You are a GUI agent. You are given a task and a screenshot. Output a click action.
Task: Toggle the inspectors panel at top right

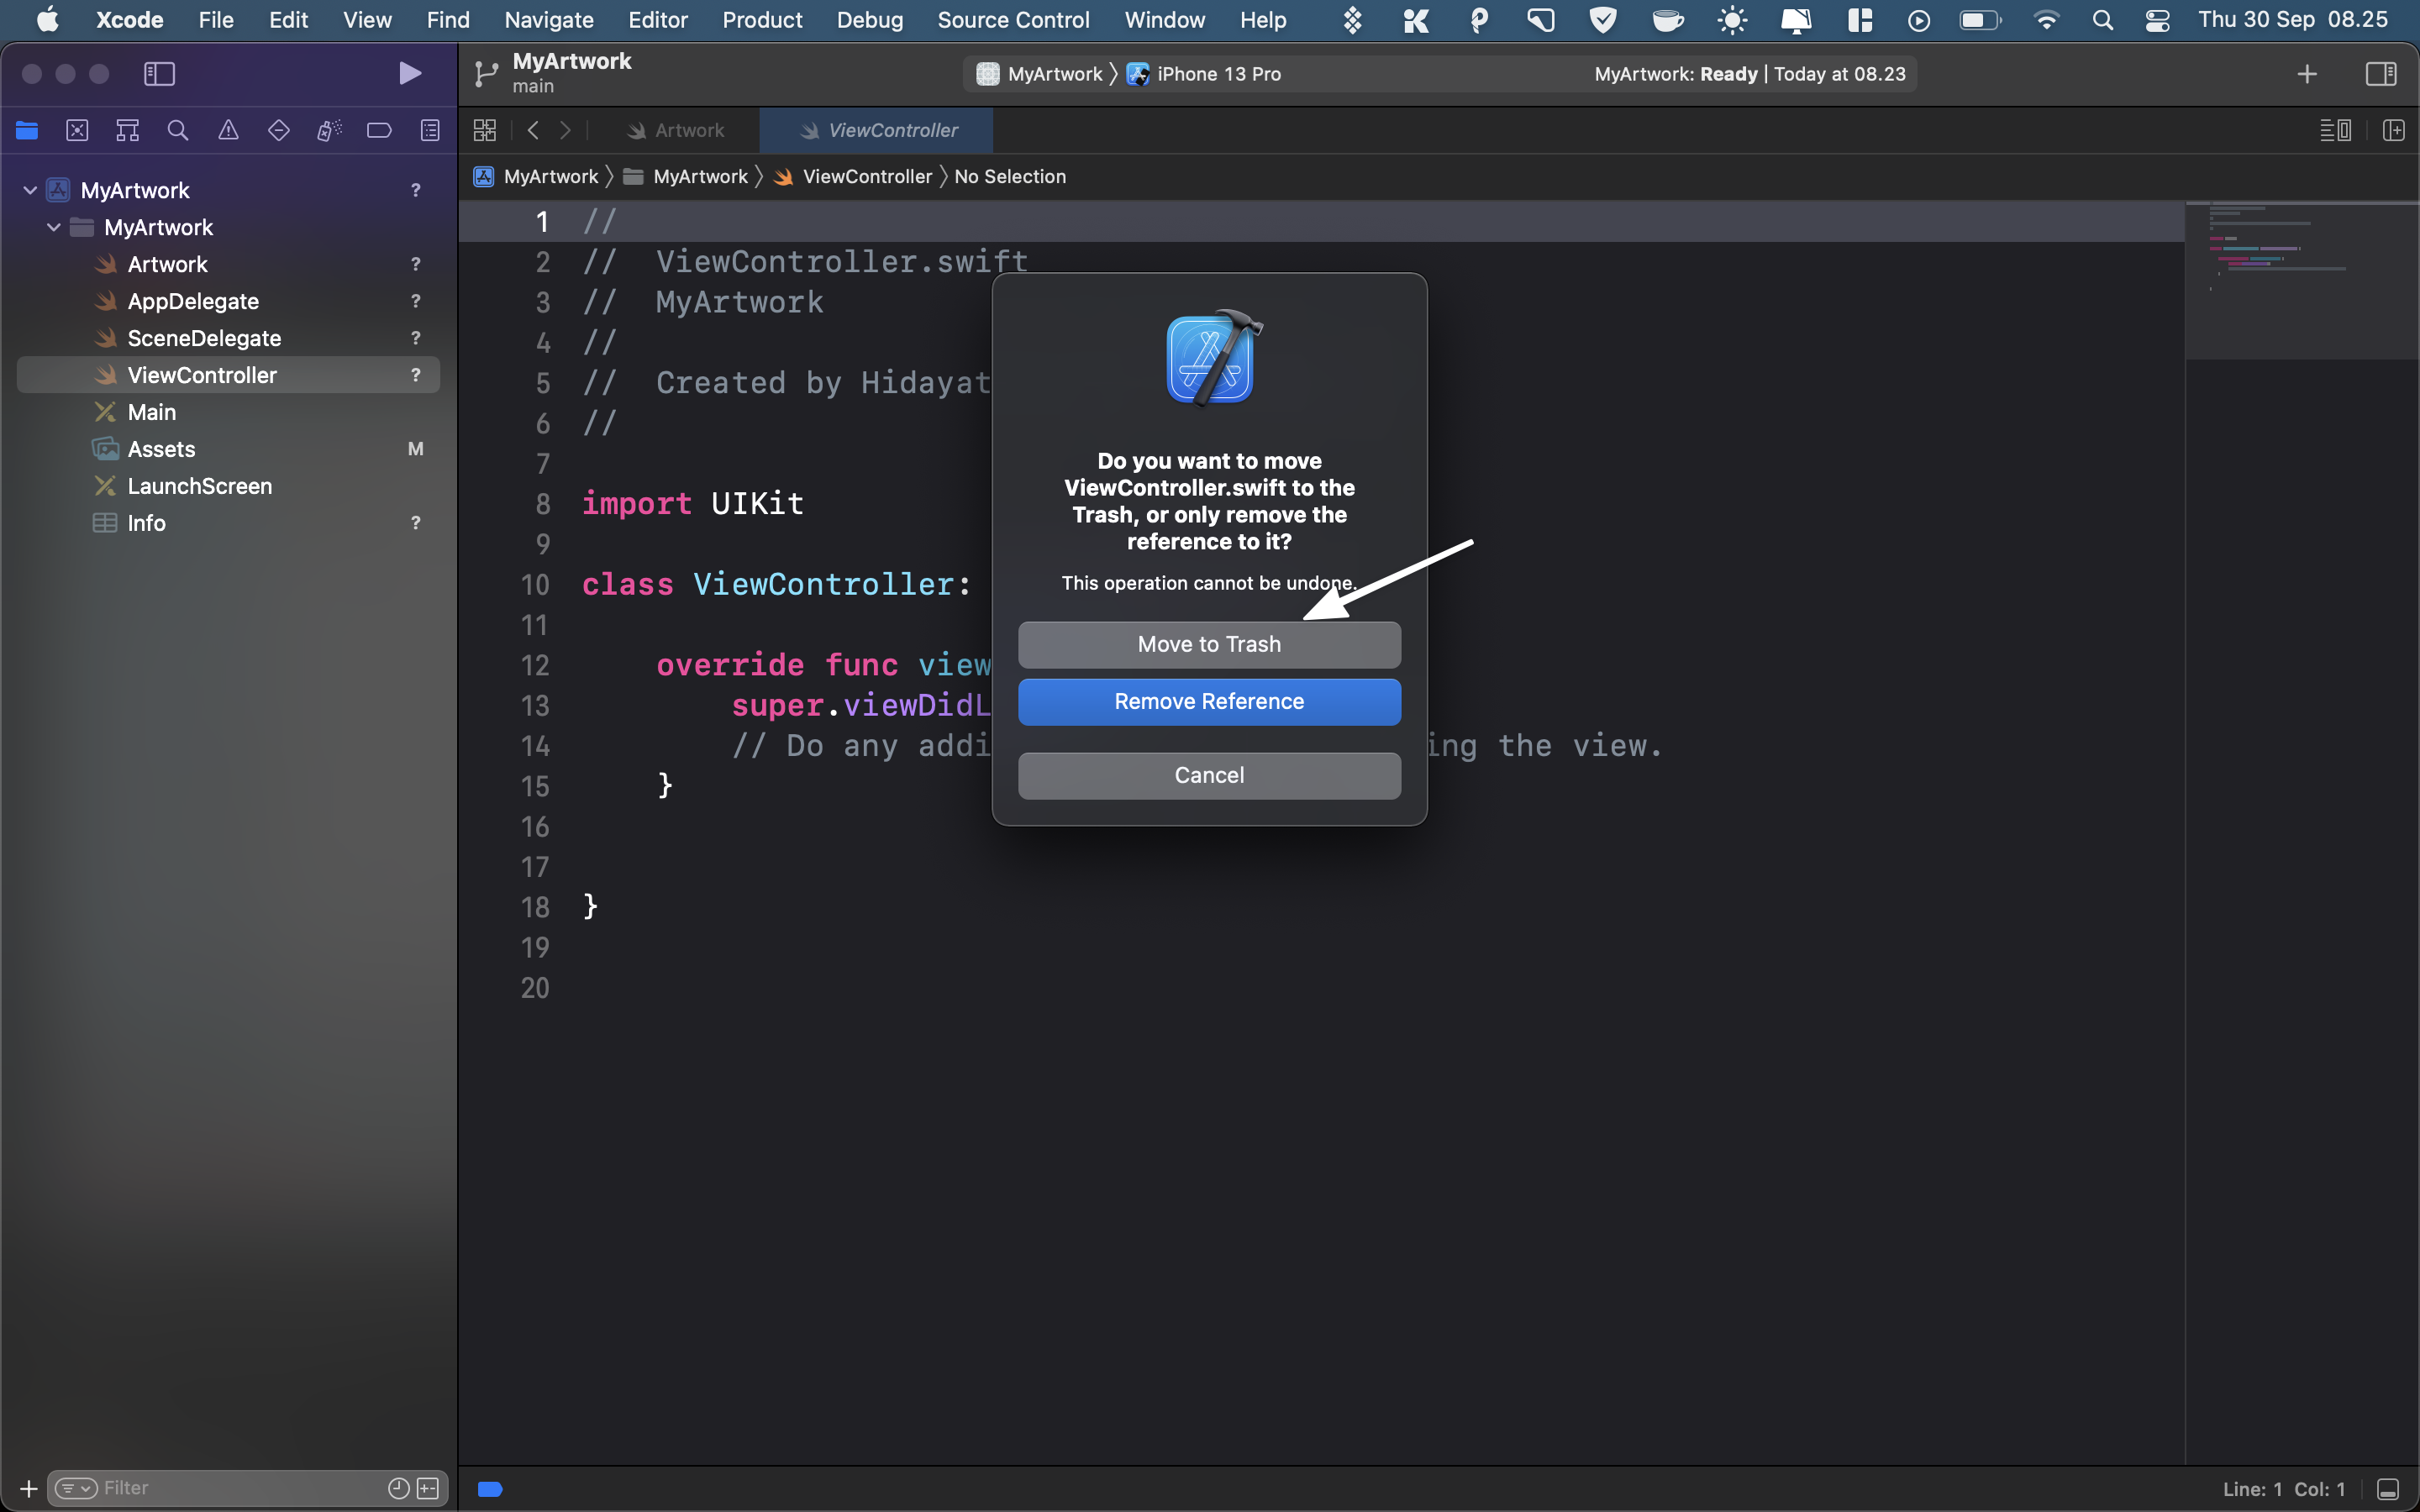[x=2381, y=73]
